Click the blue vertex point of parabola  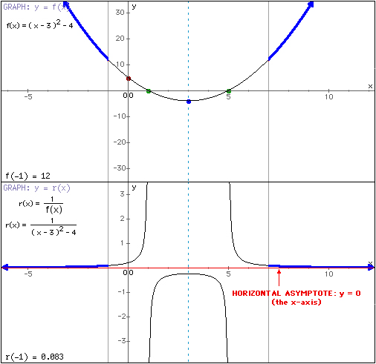(189, 102)
